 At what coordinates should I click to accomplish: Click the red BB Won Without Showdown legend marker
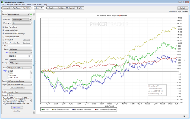click(95, 109)
